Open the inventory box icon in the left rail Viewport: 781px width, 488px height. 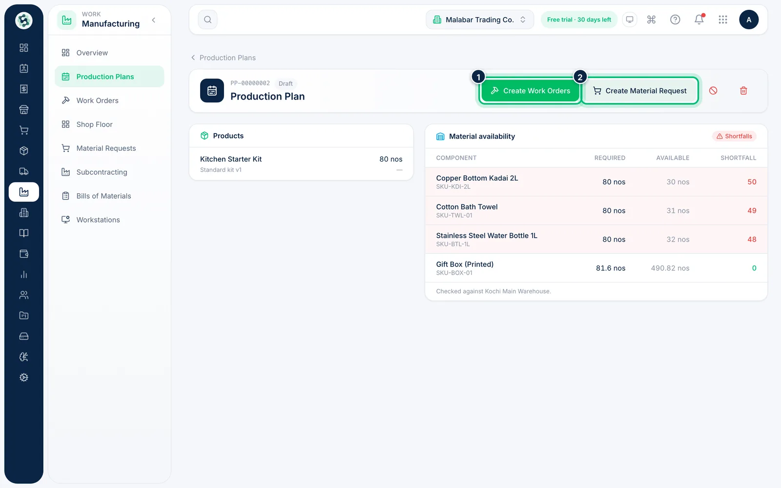click(x=23, y=151)
